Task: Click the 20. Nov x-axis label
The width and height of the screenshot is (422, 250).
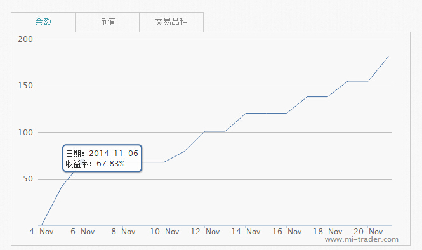Action: (368, 232)
